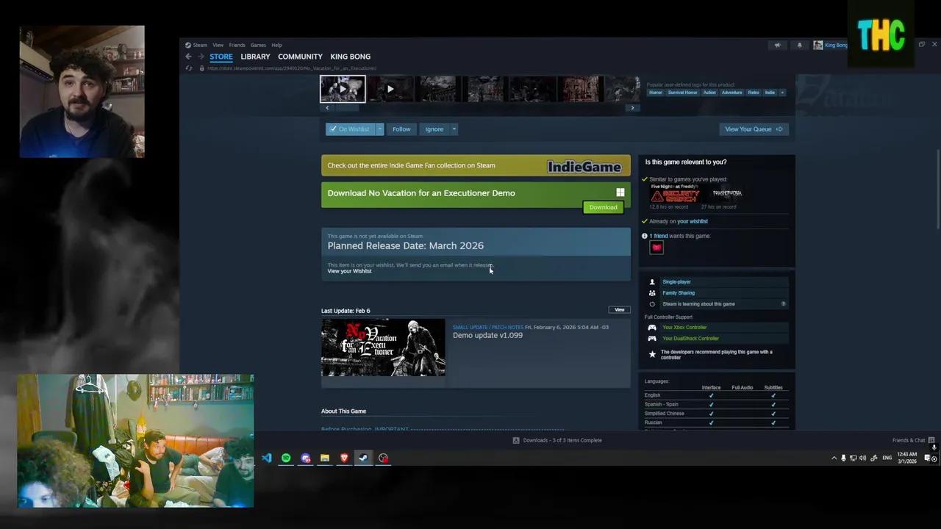Click the DualShock Controller gamepad icon
The image size is (941, 529).
pos(652,339)
